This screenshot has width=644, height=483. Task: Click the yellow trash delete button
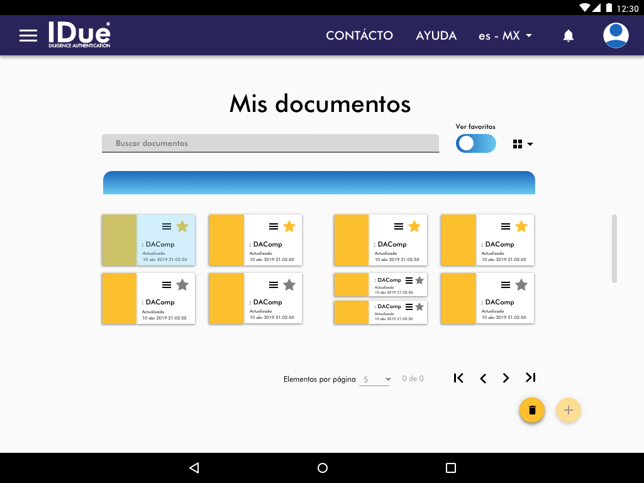tap(532, 410)
